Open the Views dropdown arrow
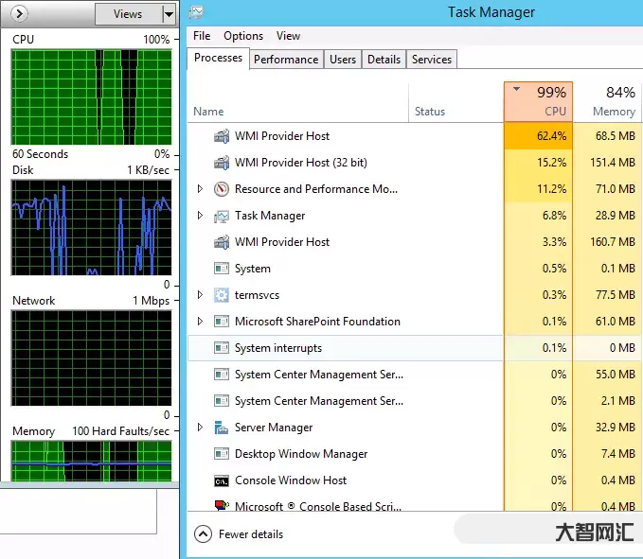 coord(169,14)
